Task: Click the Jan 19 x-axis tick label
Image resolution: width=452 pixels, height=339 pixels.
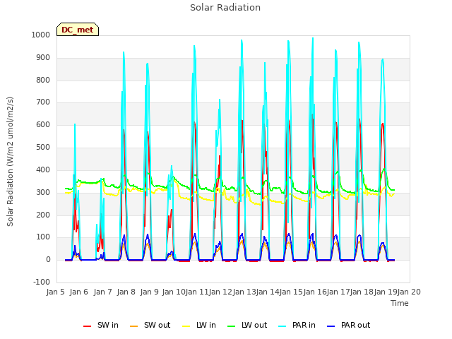Action: 386,292
